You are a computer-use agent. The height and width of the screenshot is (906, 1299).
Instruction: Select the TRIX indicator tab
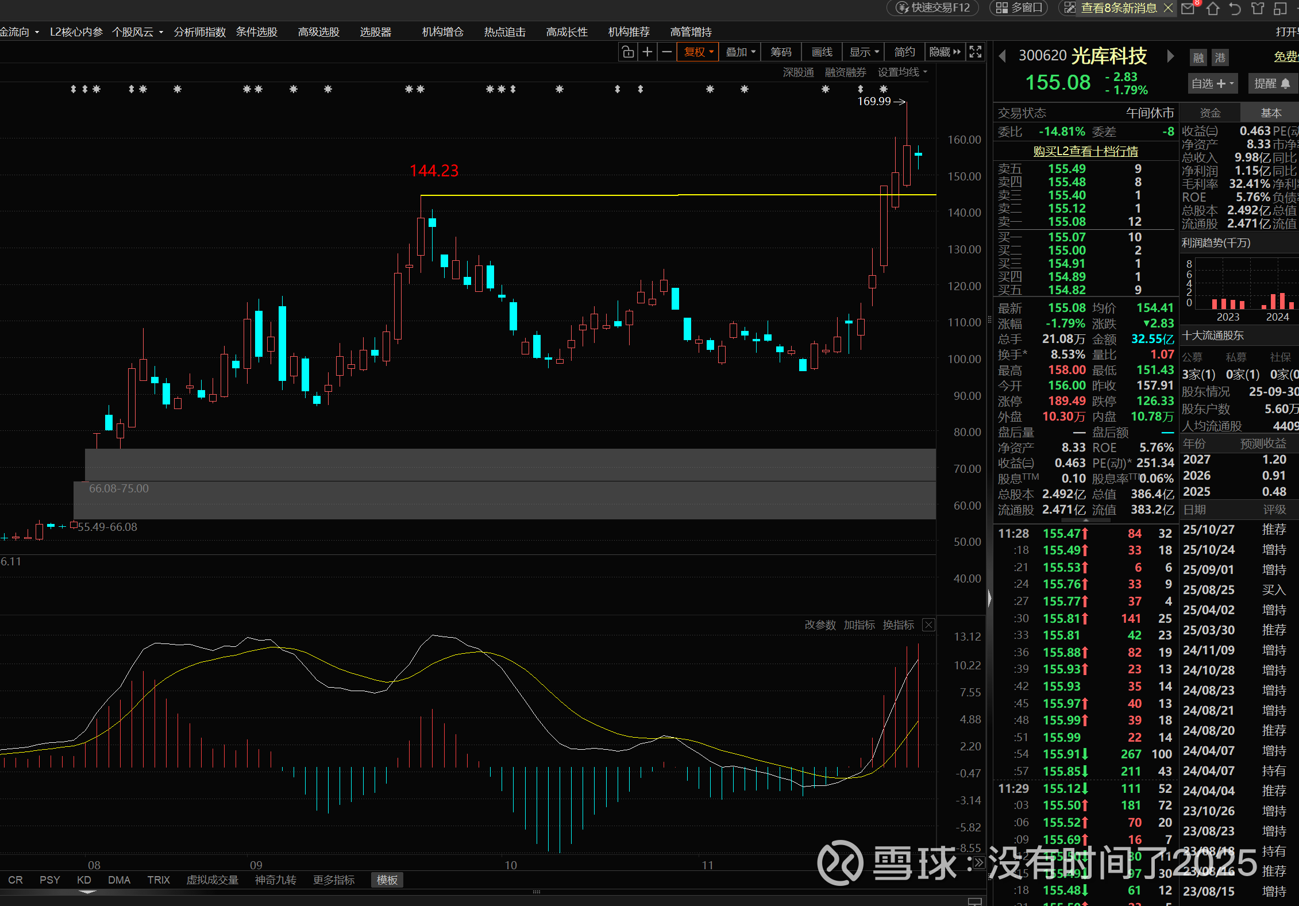pyautogui.click(x=159, y=880)
